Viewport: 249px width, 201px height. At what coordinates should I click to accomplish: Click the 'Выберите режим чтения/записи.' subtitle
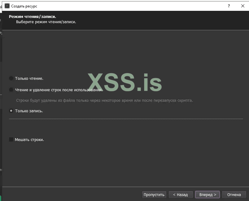point(46,22)
